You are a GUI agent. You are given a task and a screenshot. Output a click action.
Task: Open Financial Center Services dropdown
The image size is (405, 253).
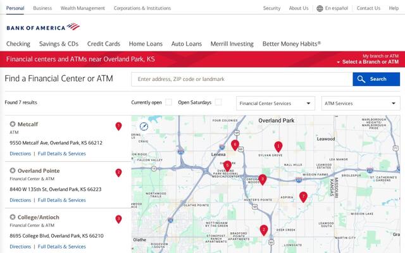coord(275,103)
